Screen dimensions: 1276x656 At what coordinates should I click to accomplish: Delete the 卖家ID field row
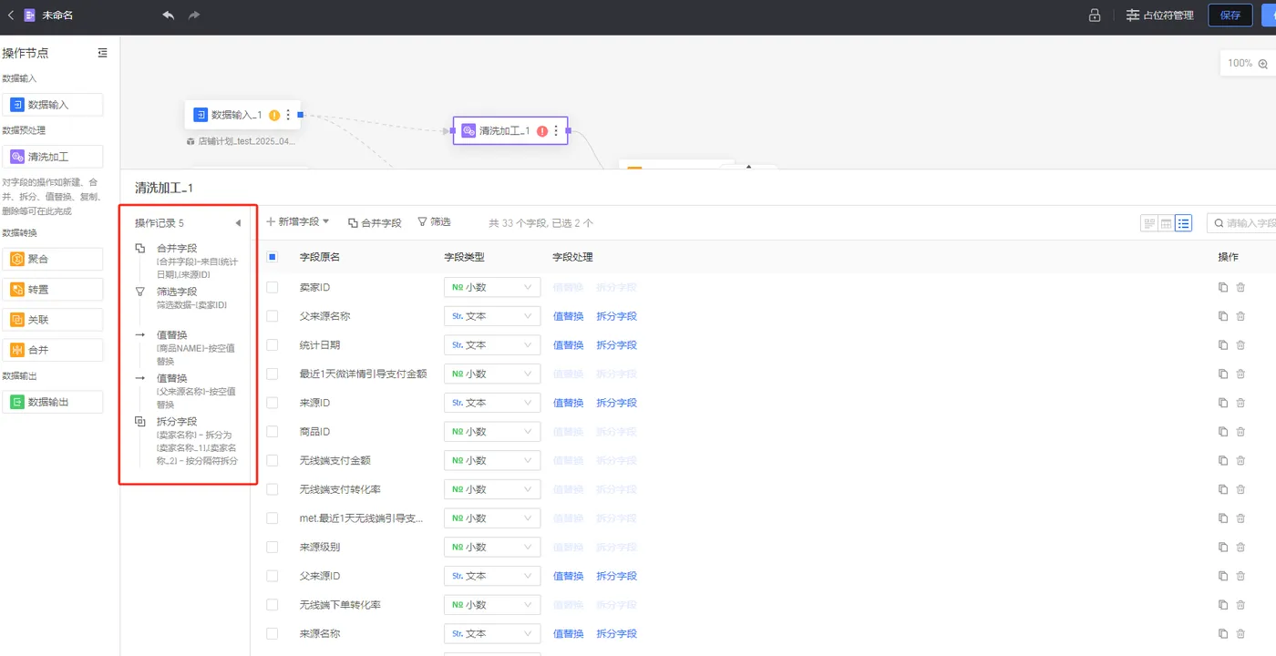coord(1240,288)
